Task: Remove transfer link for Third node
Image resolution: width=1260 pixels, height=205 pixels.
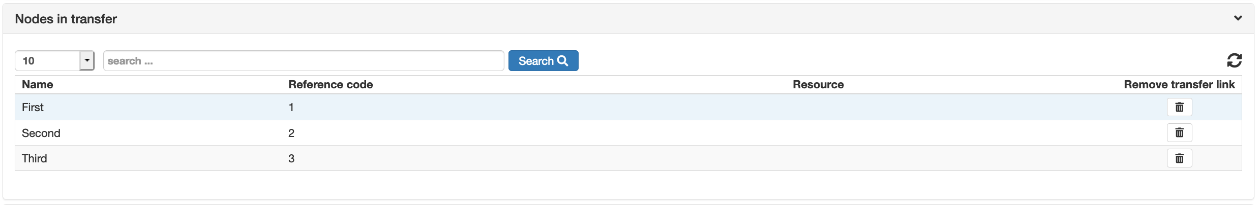Action: pyautogui.click(x=1179, y=158)
